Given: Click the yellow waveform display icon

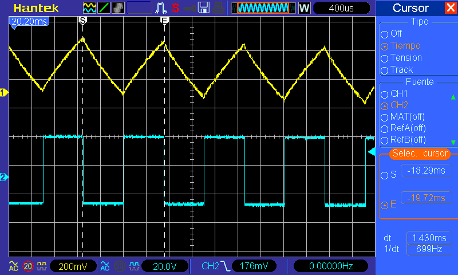Looking at the screenshot, I should coord(90,8).
